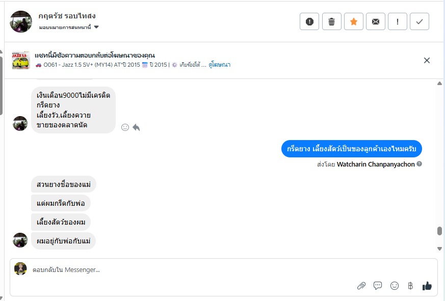
Task: Mark conversation as unread with envelope icon
Action: pyautogui.click(x=376, y=21)
